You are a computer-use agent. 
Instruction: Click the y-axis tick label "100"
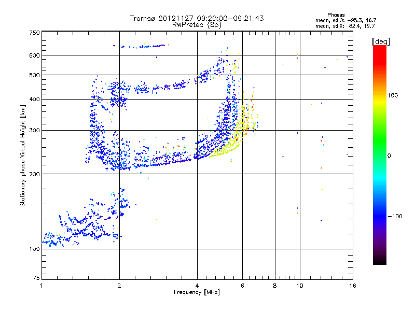pos(34,249)
